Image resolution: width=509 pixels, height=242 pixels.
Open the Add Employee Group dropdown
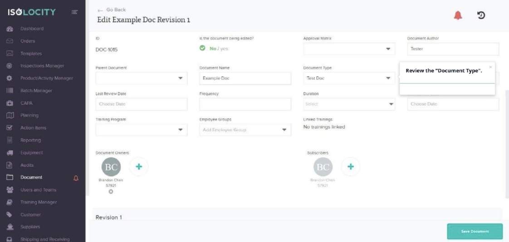coord(245,130)
